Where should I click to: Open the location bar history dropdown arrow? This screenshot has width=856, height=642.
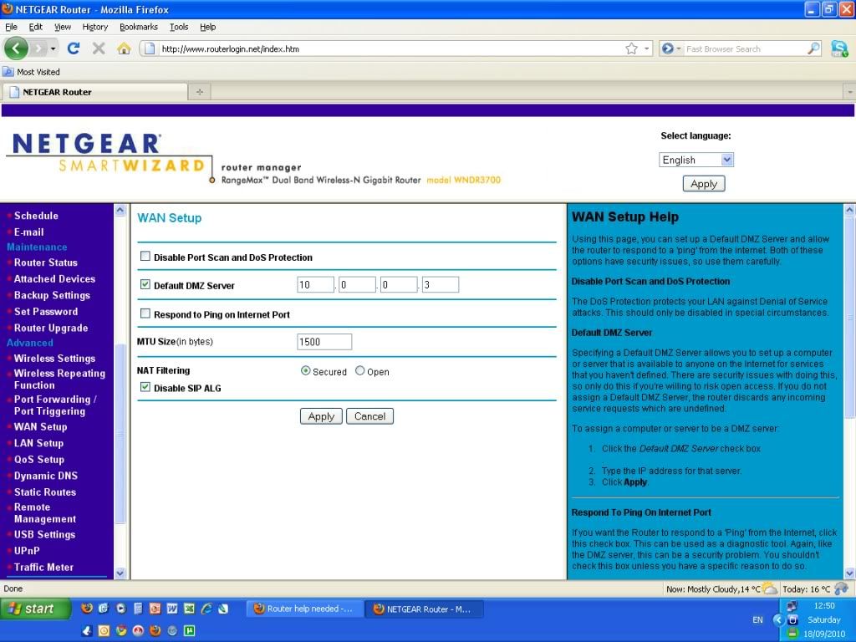[647, 48]
